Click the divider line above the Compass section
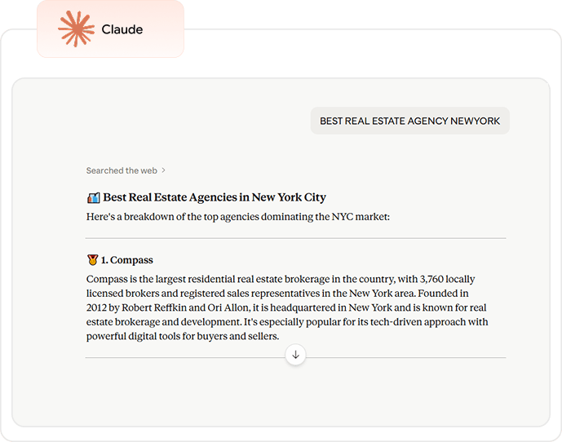Viewport: 562px width, 442px height. point(295,238)
